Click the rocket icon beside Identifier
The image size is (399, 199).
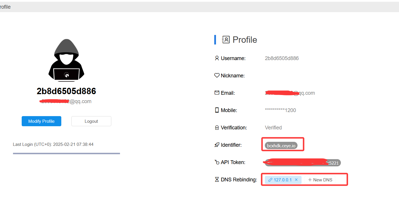click(x=217, y=145)
